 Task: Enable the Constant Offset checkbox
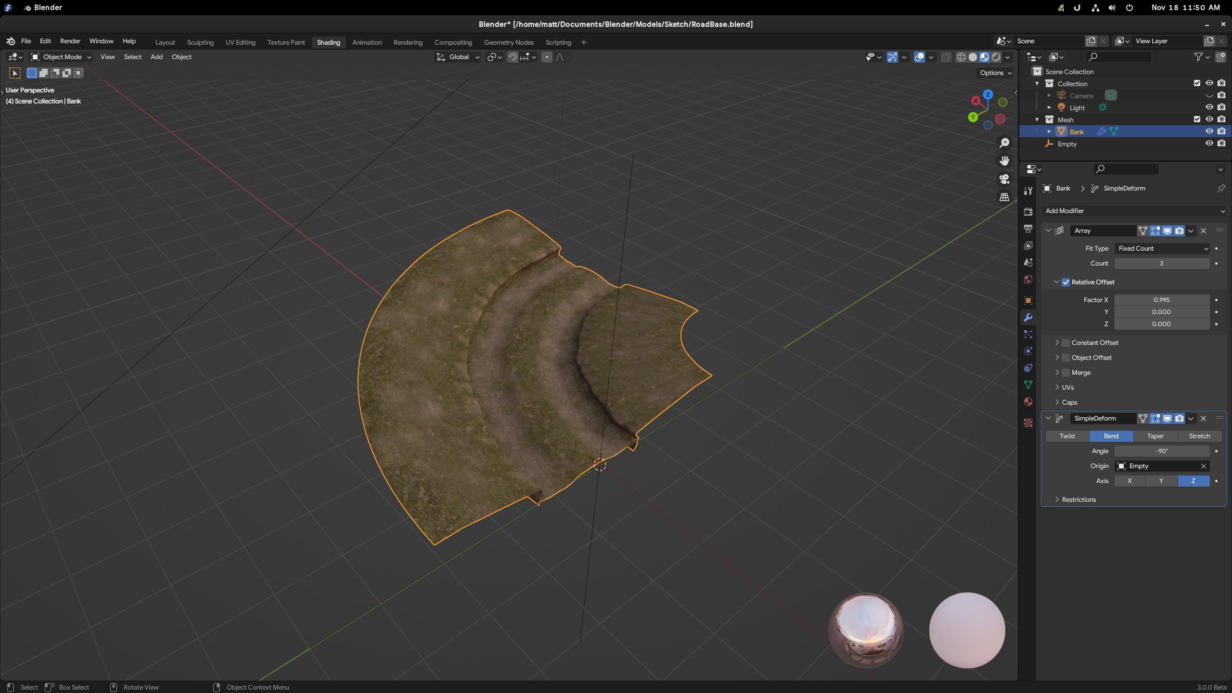click(1065, 343)
